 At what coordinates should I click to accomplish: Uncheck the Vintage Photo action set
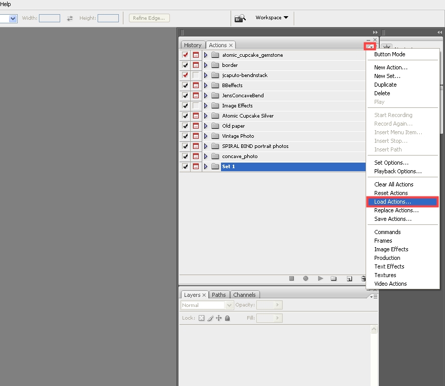[185, 136]
